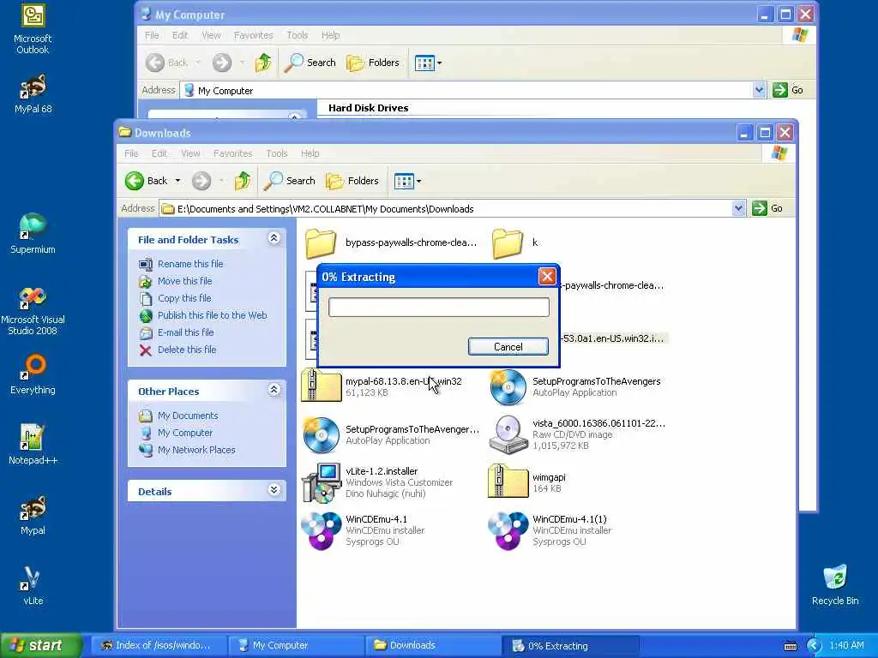
Task: Cancel the extraction dialog
Action: pos(508,347)
